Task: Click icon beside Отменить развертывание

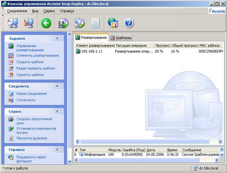Action: click(x=11, y=56)
